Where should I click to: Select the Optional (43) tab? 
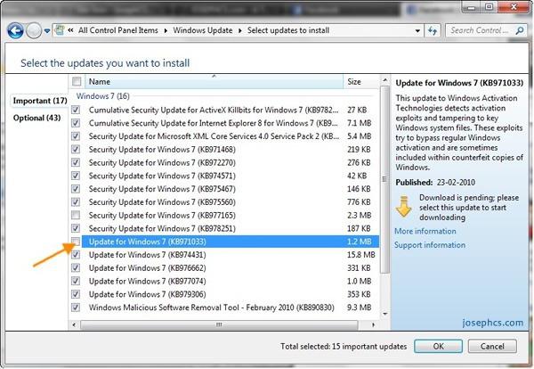coord(36,118)
